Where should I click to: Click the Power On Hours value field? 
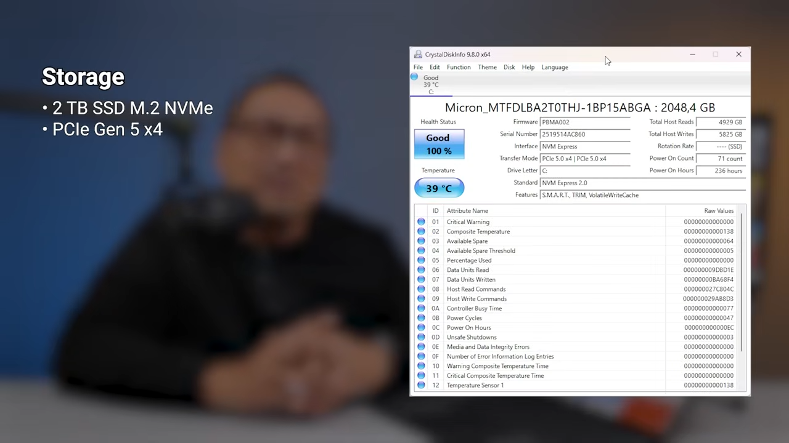721,170
